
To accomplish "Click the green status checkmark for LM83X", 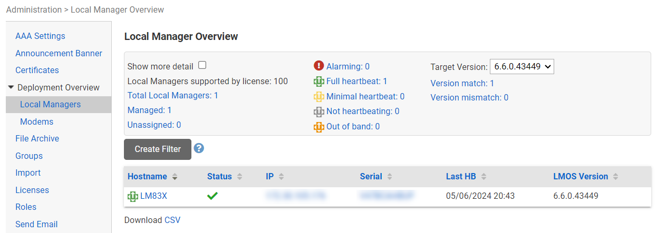I will pos(212,196).
